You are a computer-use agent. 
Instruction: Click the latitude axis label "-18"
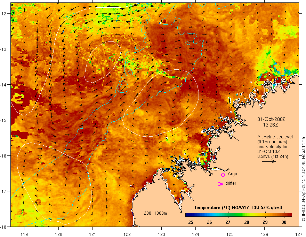tap(4, 227)
